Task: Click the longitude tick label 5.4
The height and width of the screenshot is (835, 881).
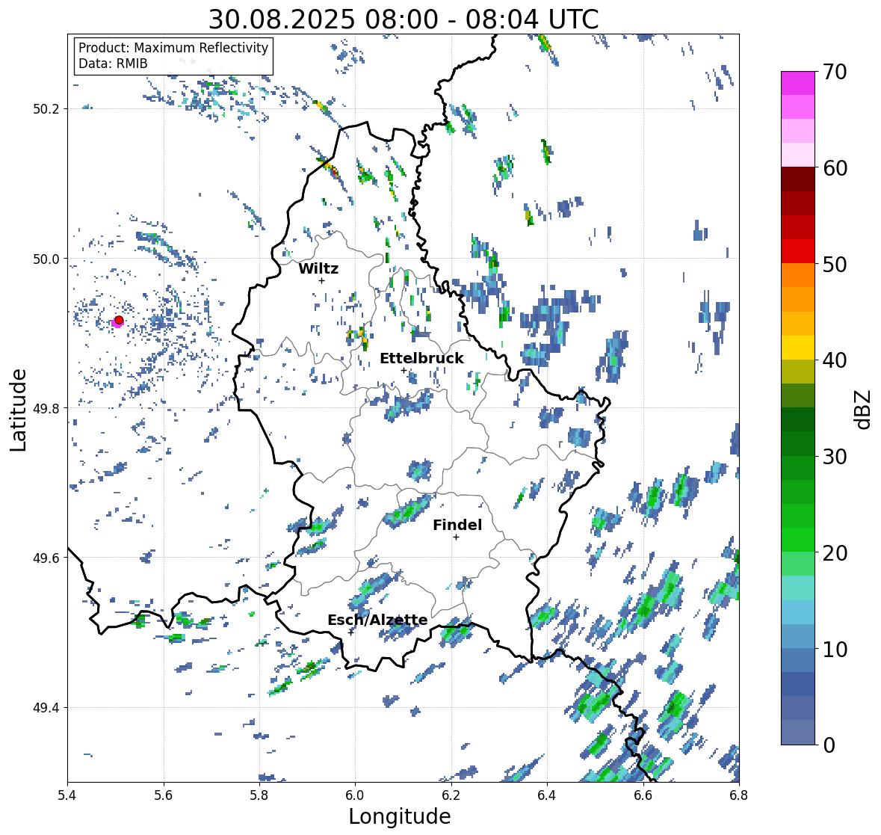Action: click(x=67, y=795)
